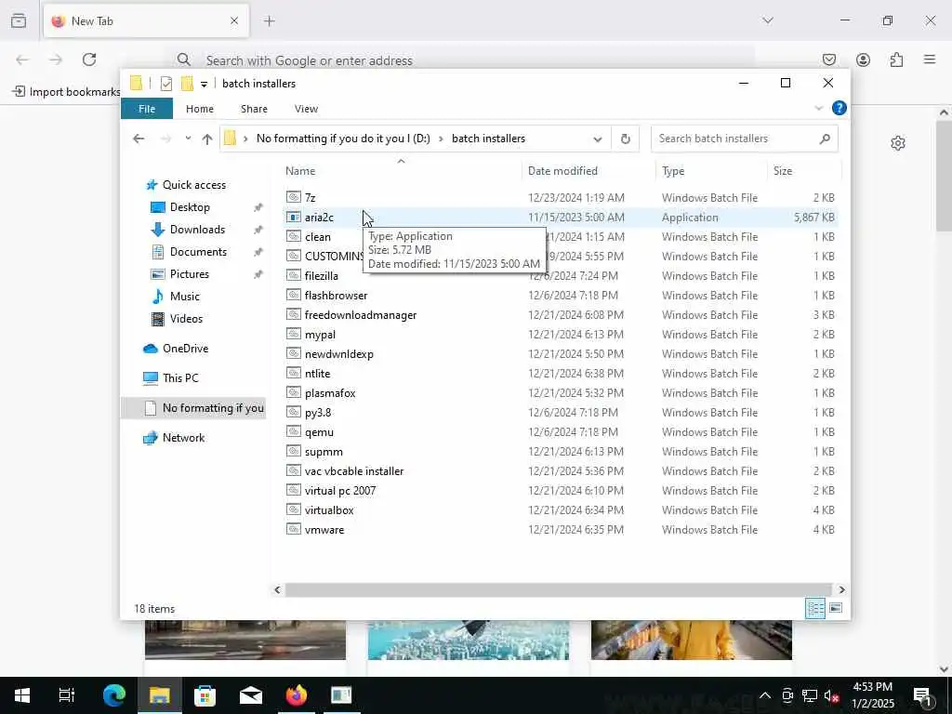Open a new Firefox tab

[x=270, y=20]
